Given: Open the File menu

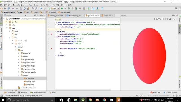Looking at the screenshot, I should tap(1, 5).
